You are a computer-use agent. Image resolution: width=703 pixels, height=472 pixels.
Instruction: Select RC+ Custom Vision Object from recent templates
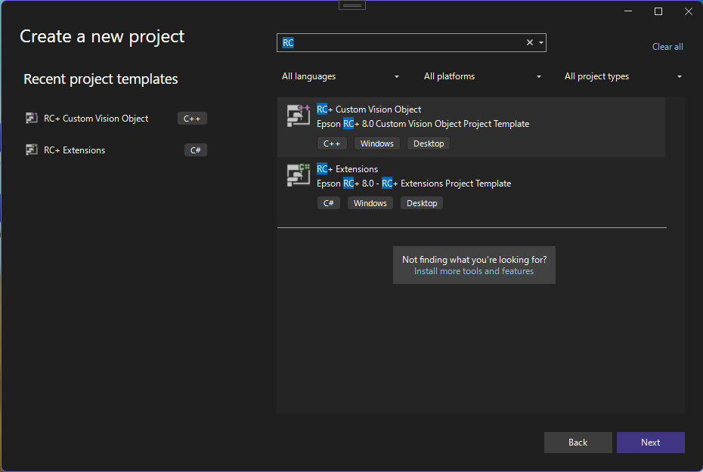[96, 119]
